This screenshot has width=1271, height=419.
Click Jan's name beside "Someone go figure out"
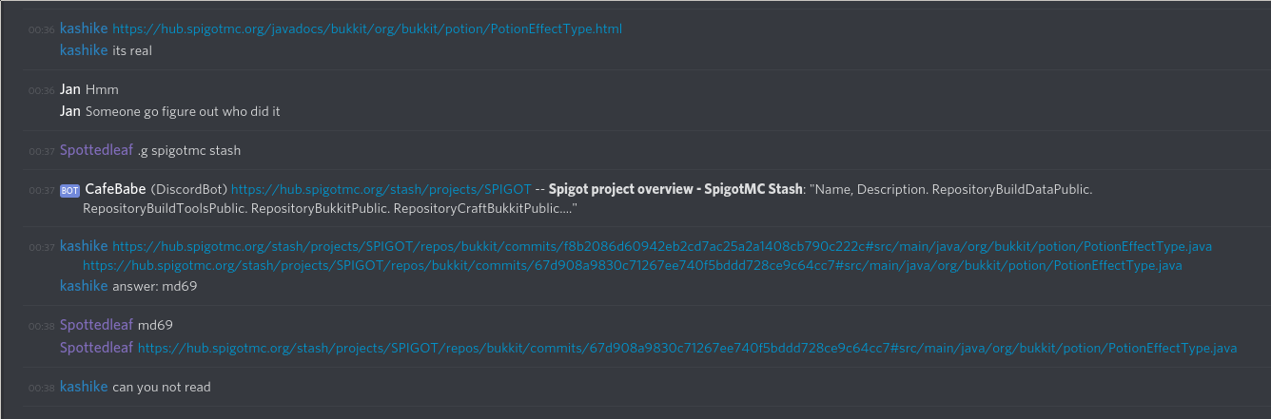pyautogui.click(x=70, y=112)
